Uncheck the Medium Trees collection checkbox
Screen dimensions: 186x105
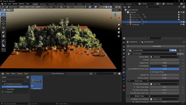tap(179, 17)
